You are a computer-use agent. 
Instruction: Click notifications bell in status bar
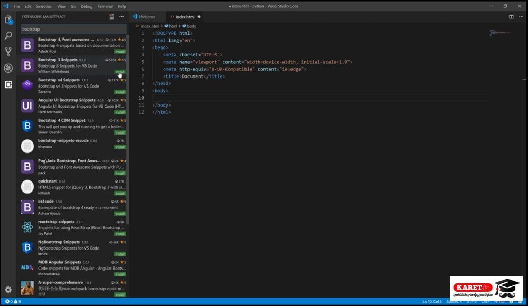tap(521, 301)
